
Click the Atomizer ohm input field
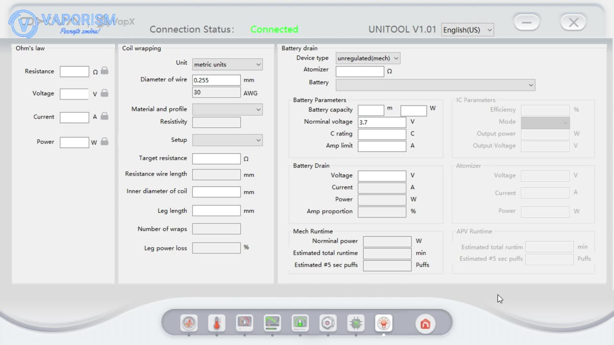tap(360, 71)
